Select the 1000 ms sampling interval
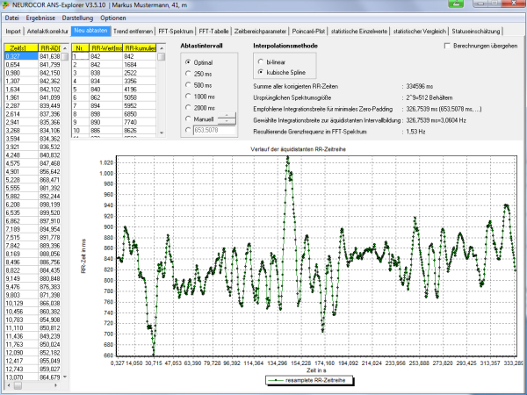This screenshot has width=527, height=395. (x=188, y=96)
